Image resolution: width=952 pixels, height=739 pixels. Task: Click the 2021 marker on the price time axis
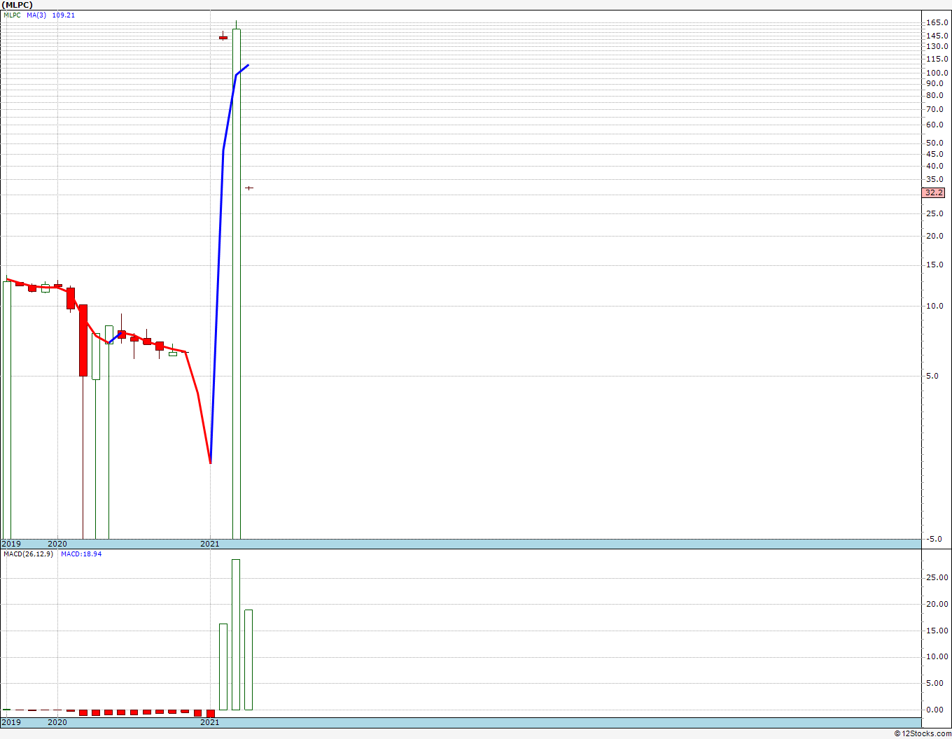click(210, 544)
